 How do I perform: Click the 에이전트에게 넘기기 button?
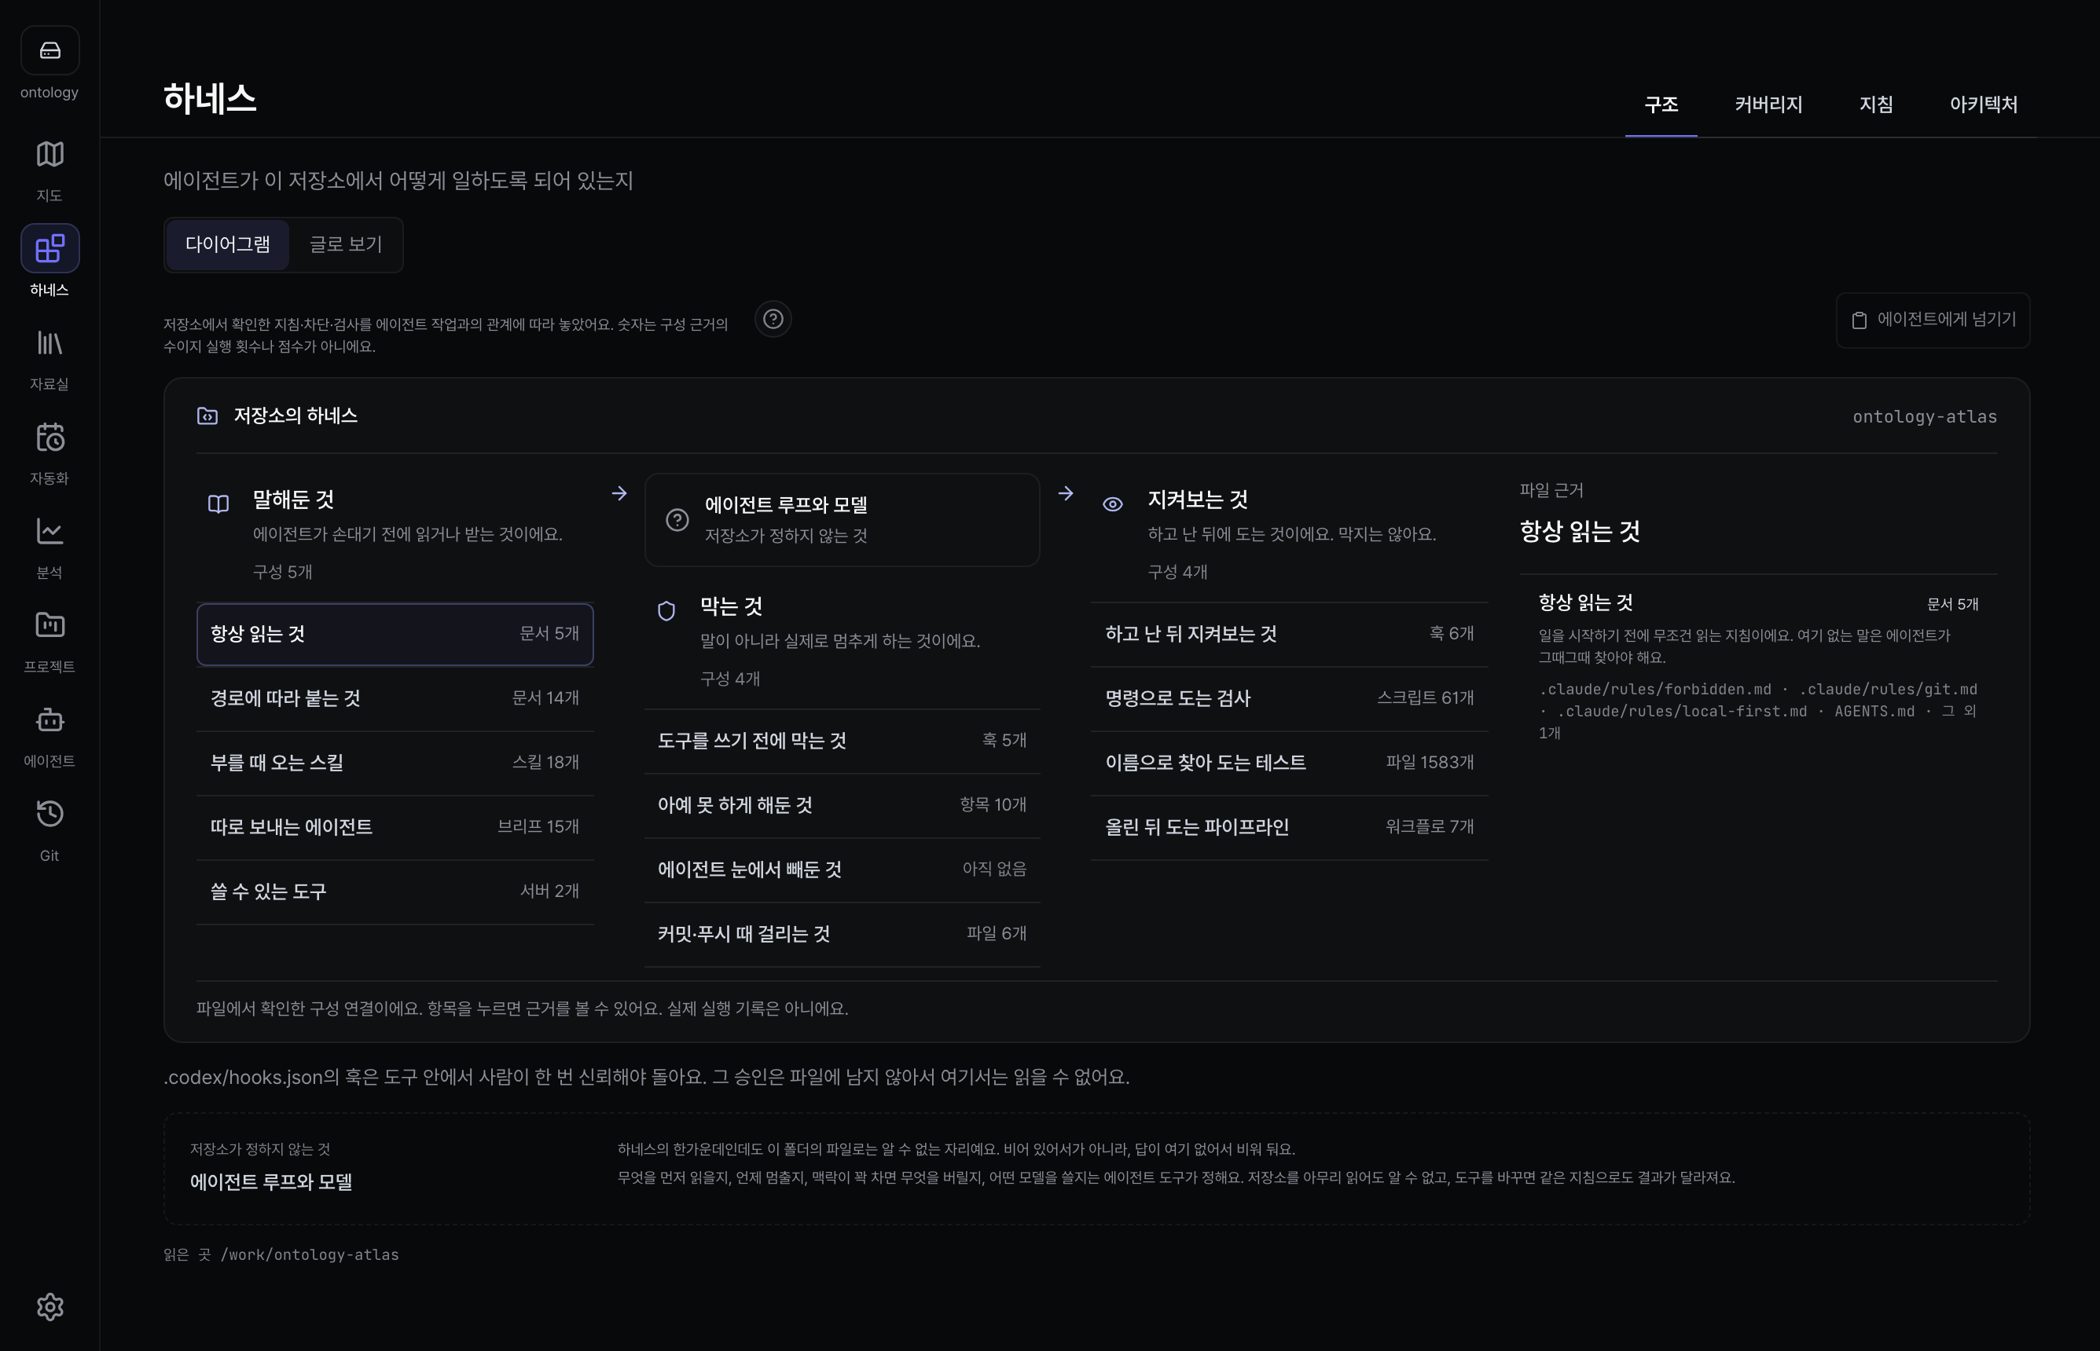(x=1933, y=320)
